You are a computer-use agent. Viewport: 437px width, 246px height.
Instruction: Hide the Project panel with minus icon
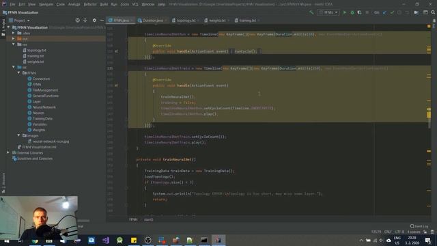[102, 20]
